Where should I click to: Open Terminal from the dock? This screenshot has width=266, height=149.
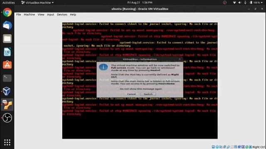[x=7, y=78]
